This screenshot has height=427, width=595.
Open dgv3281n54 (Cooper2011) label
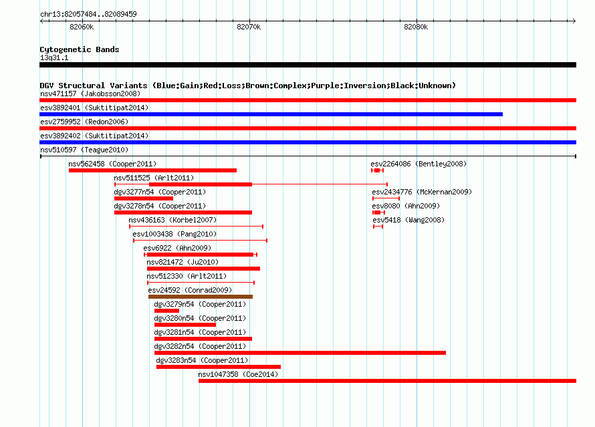click(x=200, y=332)
